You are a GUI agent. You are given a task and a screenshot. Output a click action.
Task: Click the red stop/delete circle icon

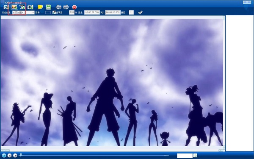[75, 7]
